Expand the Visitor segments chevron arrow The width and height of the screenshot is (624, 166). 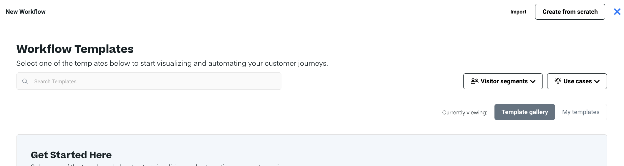(533, 82)
